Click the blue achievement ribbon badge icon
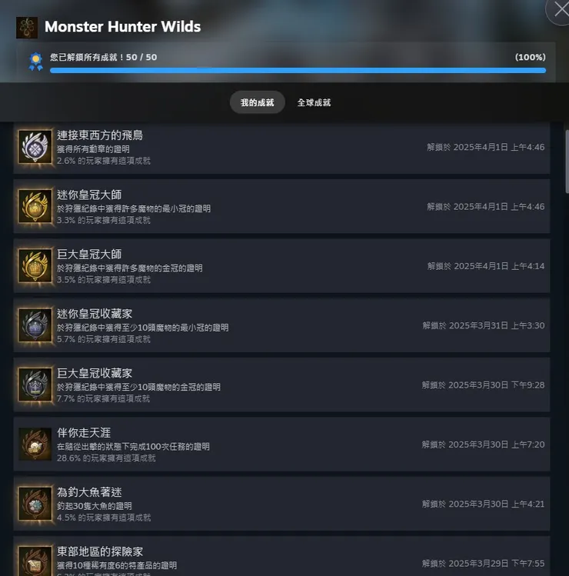The width and height of the screenshot is (569, 576). click(35, 62)
